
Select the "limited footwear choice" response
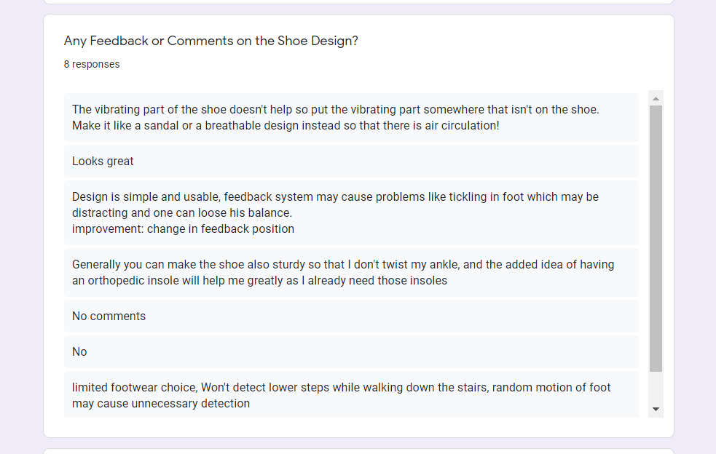click(x=351, y=395)
